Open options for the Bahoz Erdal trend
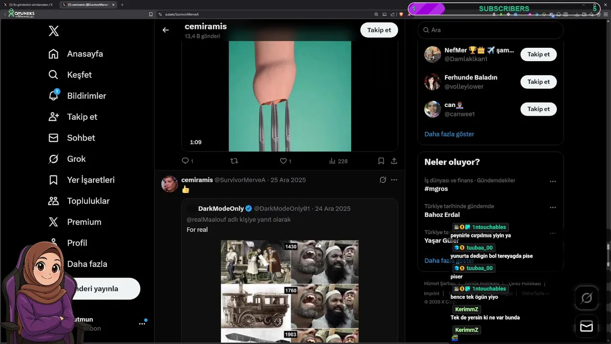 click(x=553, y=207)
